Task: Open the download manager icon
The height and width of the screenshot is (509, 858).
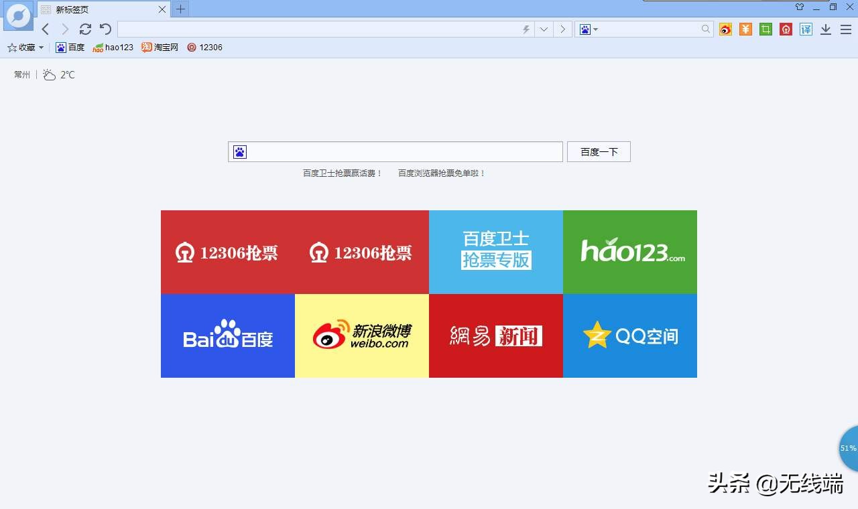Action: click(x=825, y=29)
